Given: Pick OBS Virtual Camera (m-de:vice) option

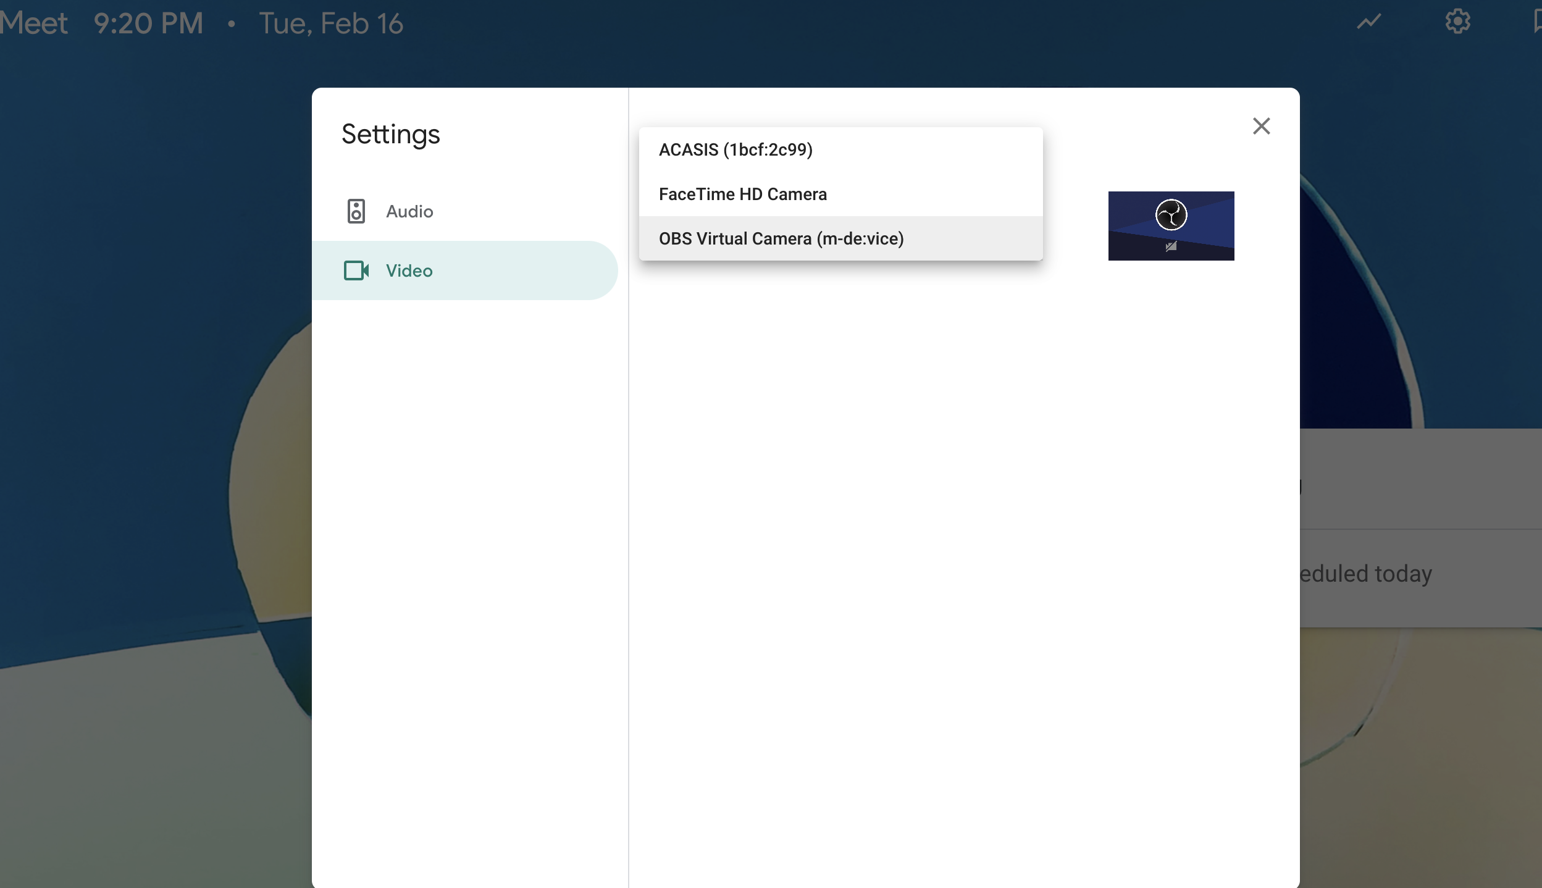Looking at the screenshot, I should pyautogui.click(x=781, y=238).
